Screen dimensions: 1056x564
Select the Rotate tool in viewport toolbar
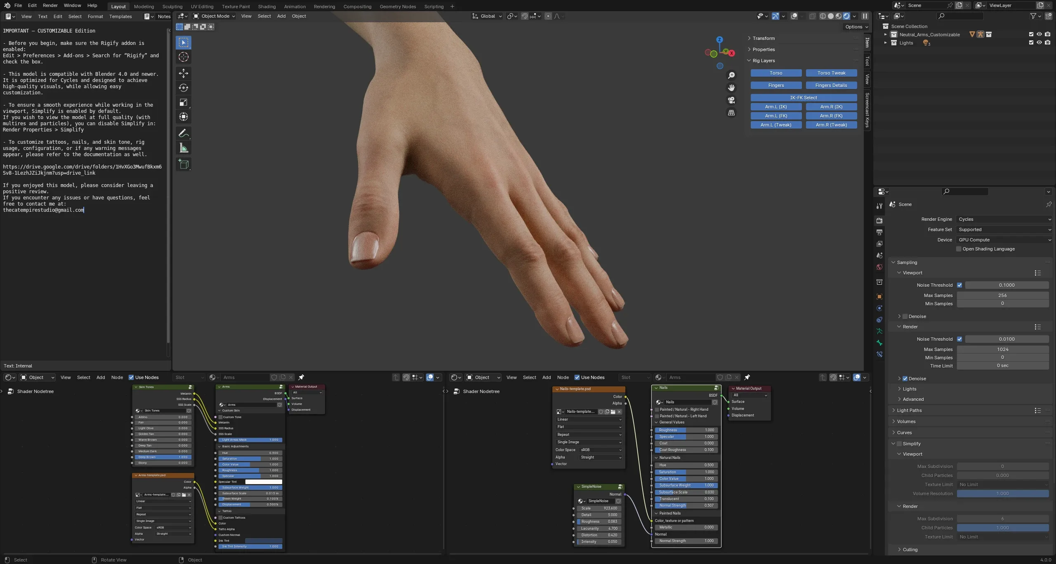tap(184, 88)
